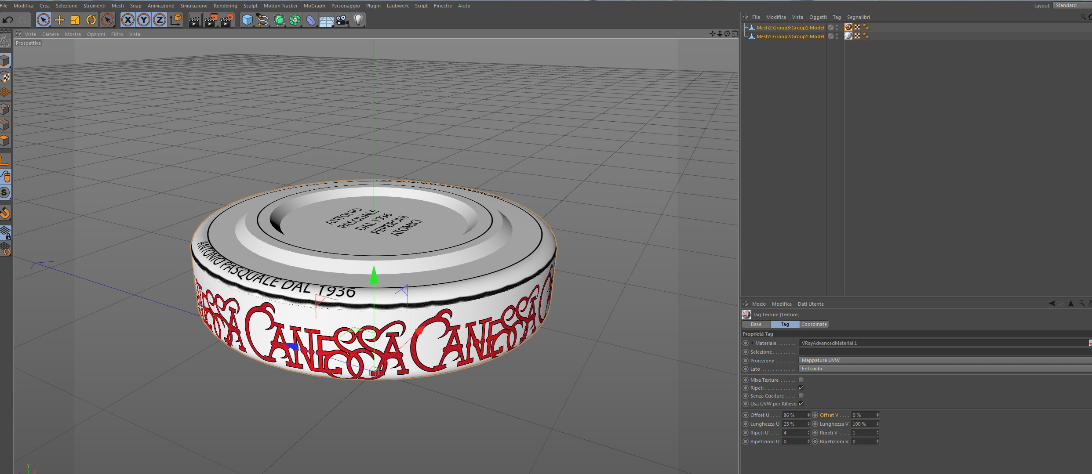Open the blue deformer object icon
This screenshot has height=474, width=1092.
[311, 20]
